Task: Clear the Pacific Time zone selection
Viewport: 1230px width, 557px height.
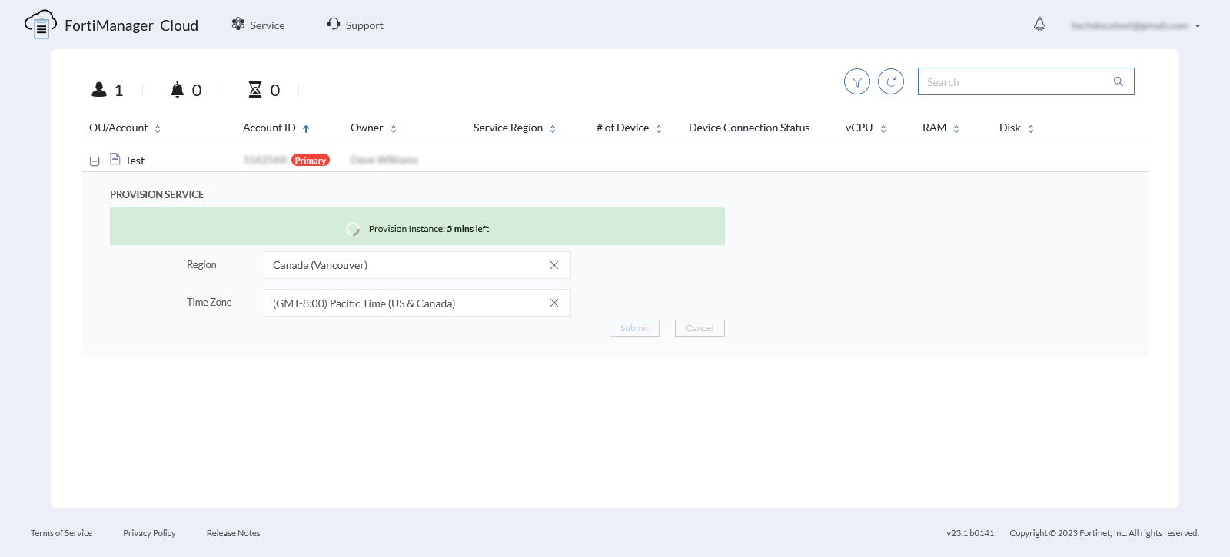Action: click(x=554, y=303)
